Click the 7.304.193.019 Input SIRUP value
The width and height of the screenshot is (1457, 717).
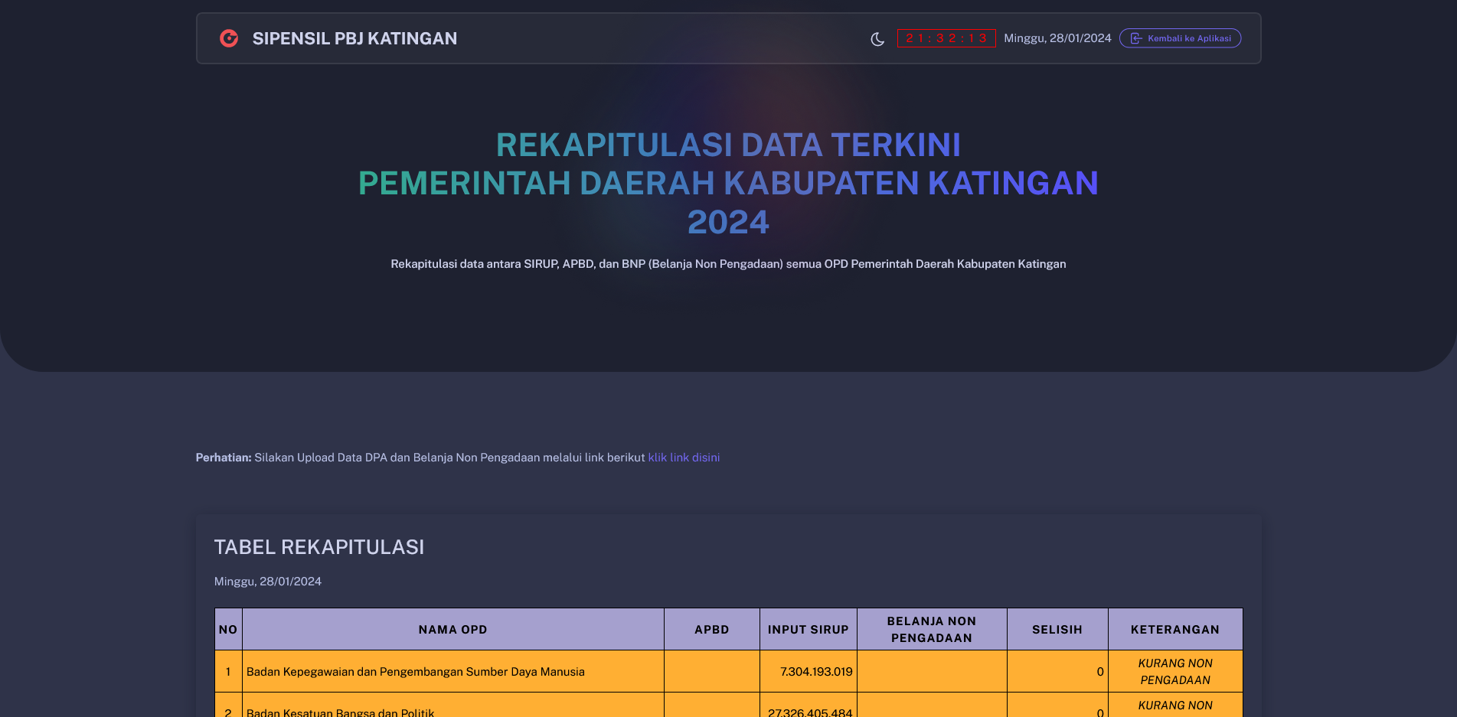[816, 672]
